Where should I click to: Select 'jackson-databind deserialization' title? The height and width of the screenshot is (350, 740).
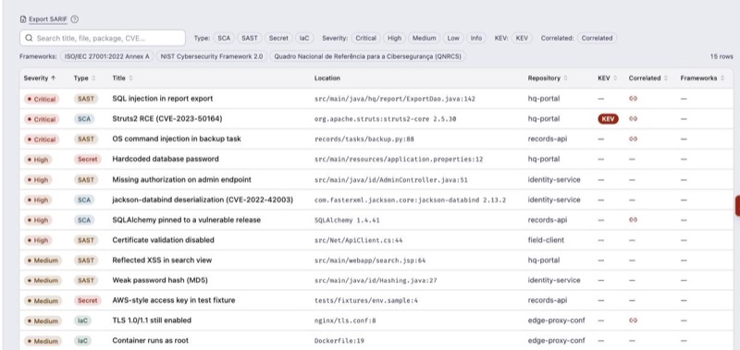(203, 199)
